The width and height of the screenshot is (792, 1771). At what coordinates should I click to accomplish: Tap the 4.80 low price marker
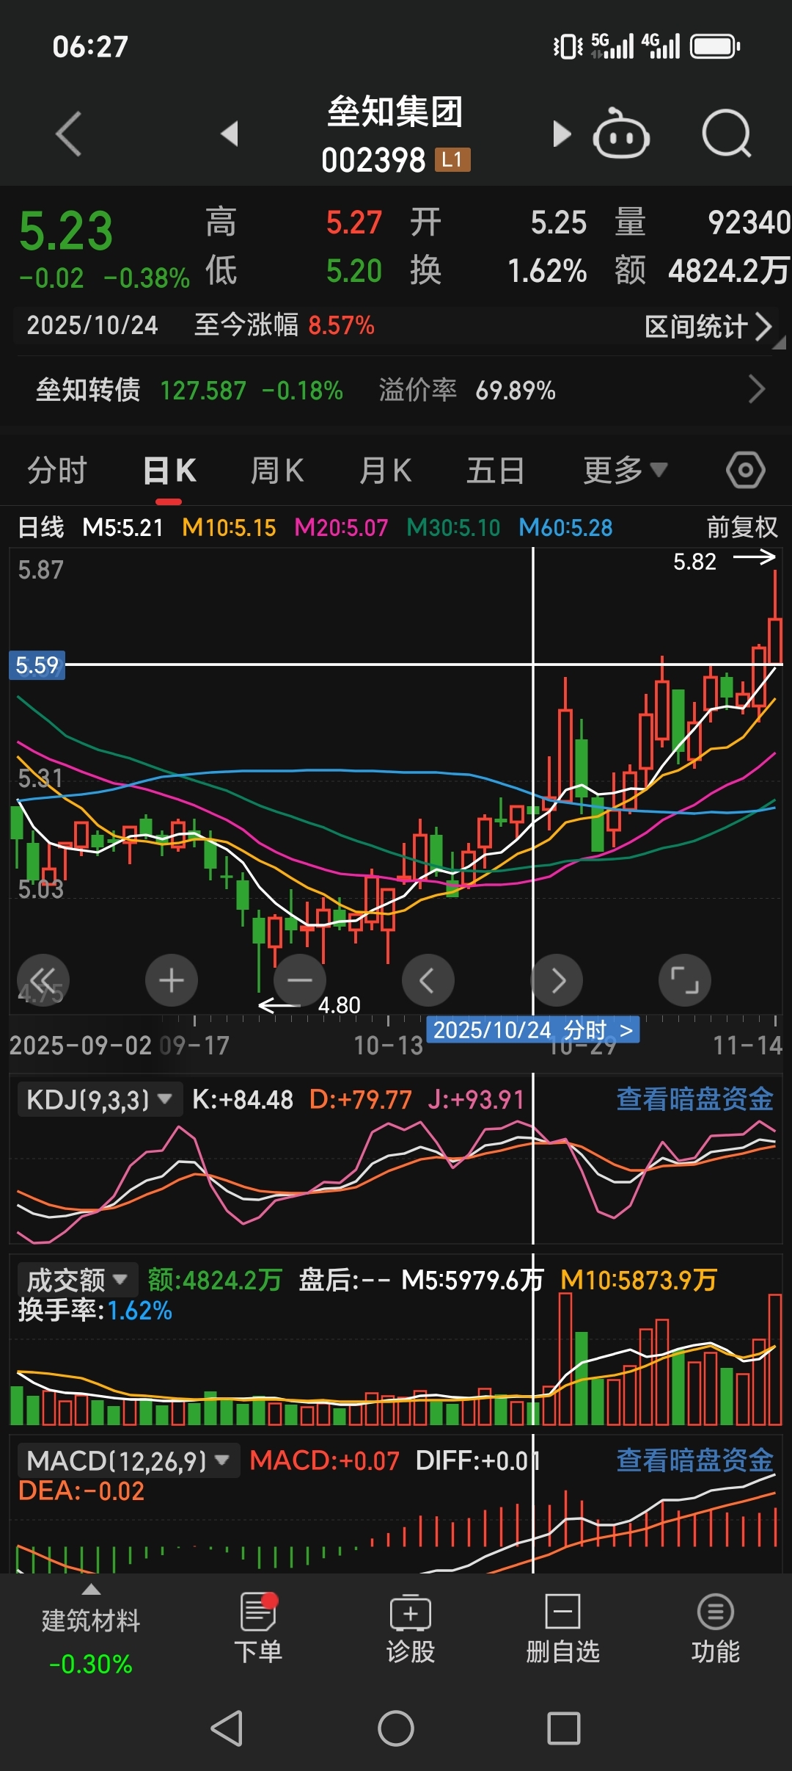340,1004
